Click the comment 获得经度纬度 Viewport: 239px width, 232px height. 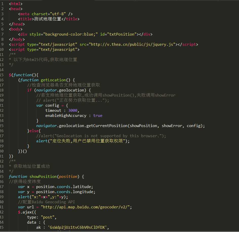(x=25, y=182)
